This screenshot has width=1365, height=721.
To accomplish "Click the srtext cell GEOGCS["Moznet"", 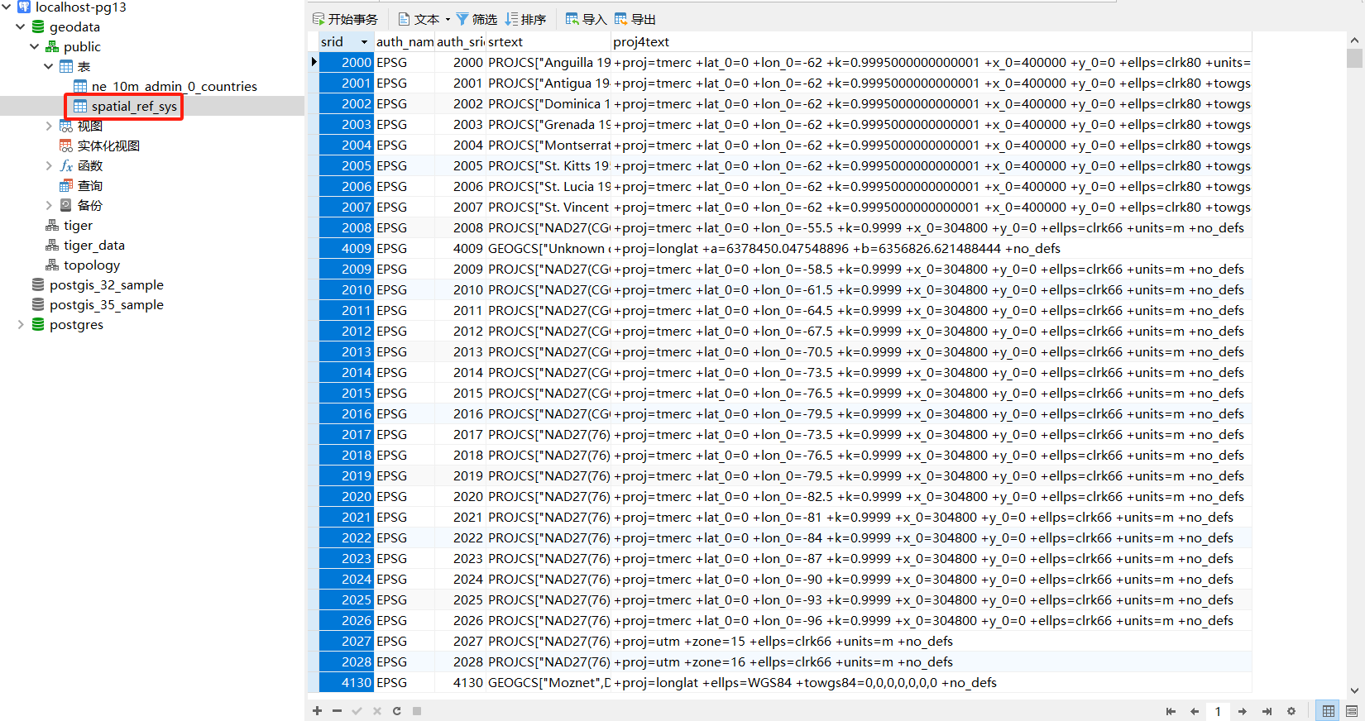I will pyautogui.click(x=548, y=683).
